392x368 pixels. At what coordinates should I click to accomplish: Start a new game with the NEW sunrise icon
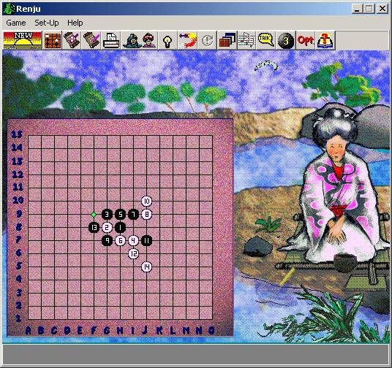pyautogui.click(x=23, y=40)
